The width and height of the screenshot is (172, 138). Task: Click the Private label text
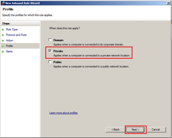coord(58,51)
